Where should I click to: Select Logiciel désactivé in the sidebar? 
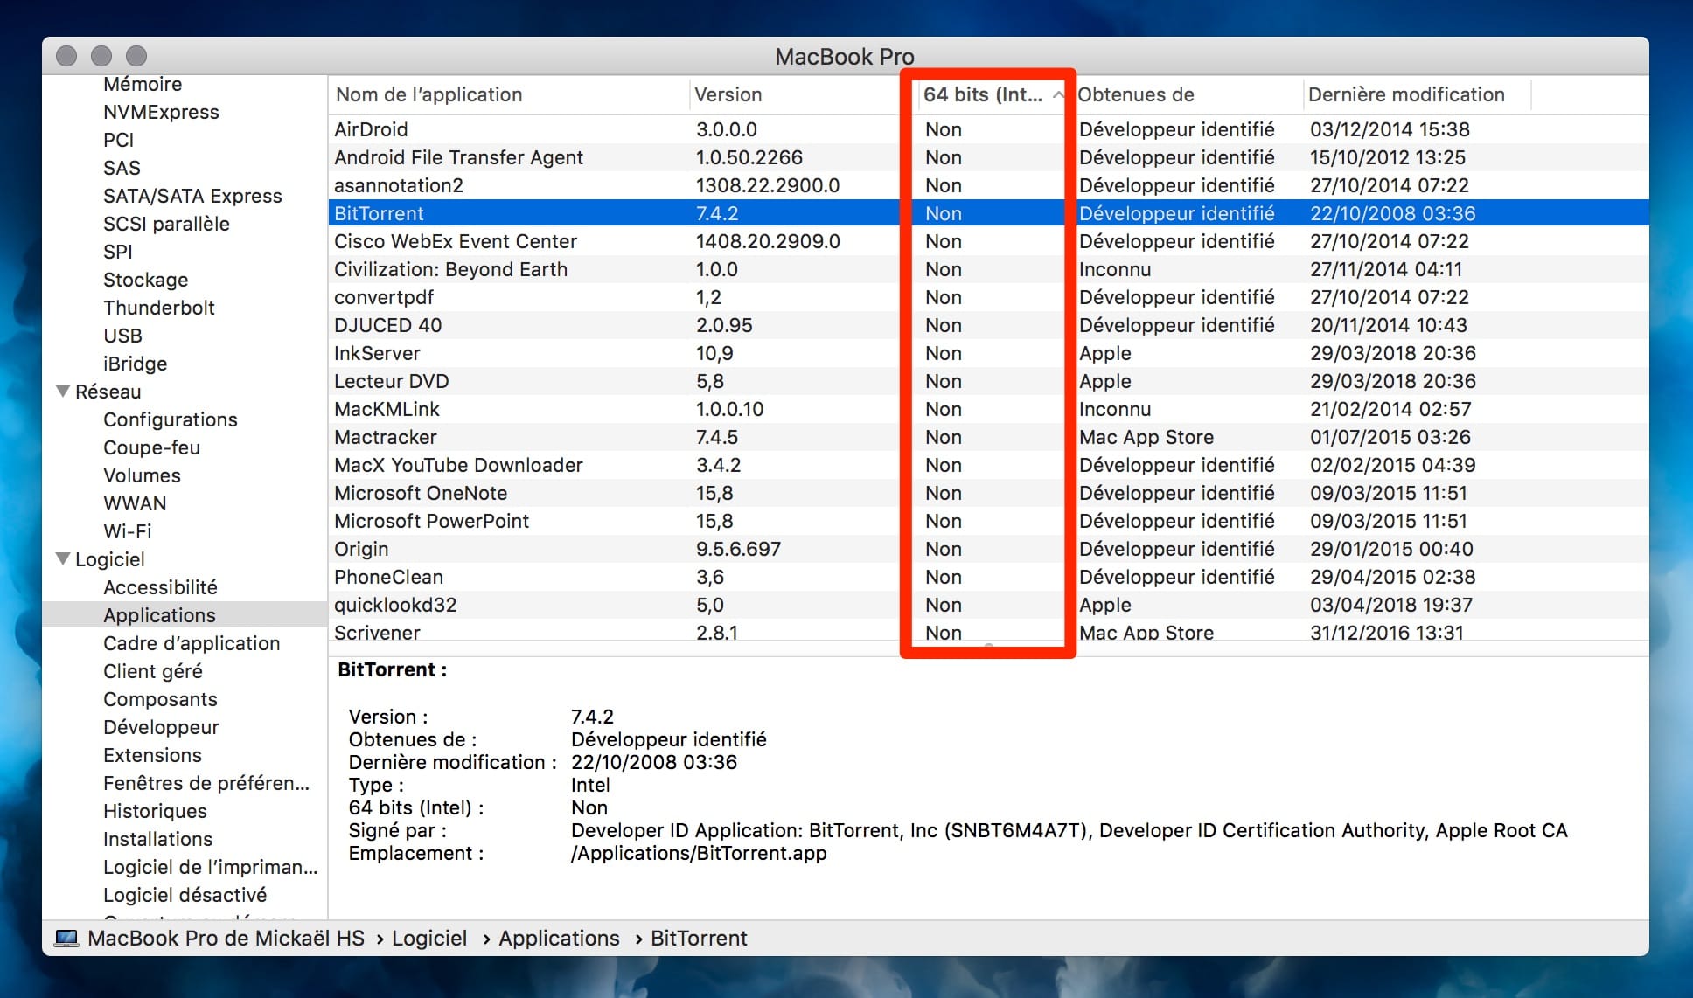click(185, 895)
